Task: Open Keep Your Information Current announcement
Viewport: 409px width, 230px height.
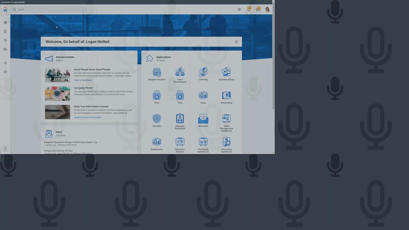Action: 91,106
